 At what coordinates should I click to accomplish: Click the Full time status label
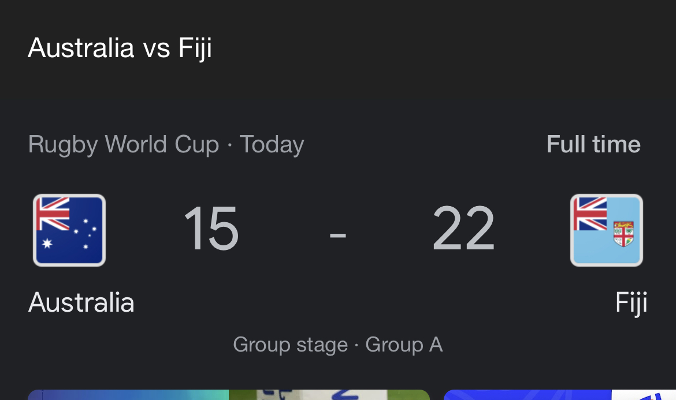[593, 144]
